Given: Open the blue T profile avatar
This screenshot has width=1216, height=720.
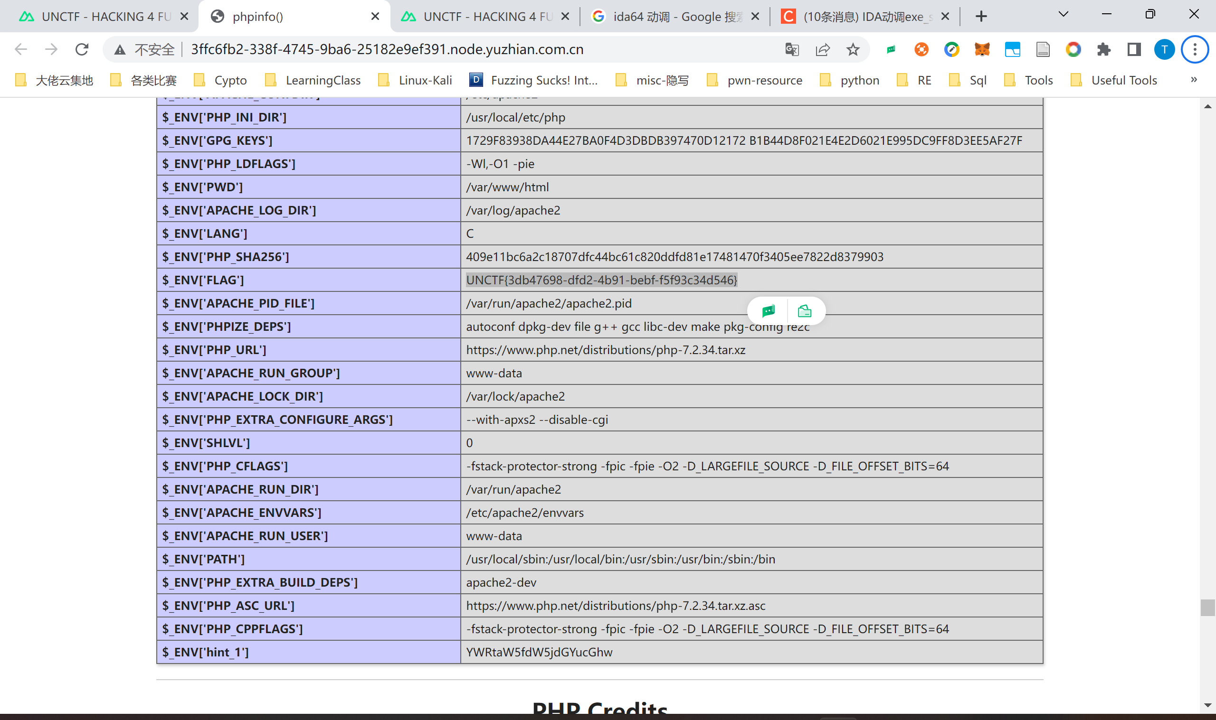Looking at the screenshot, I should (x=1164, y=49).
